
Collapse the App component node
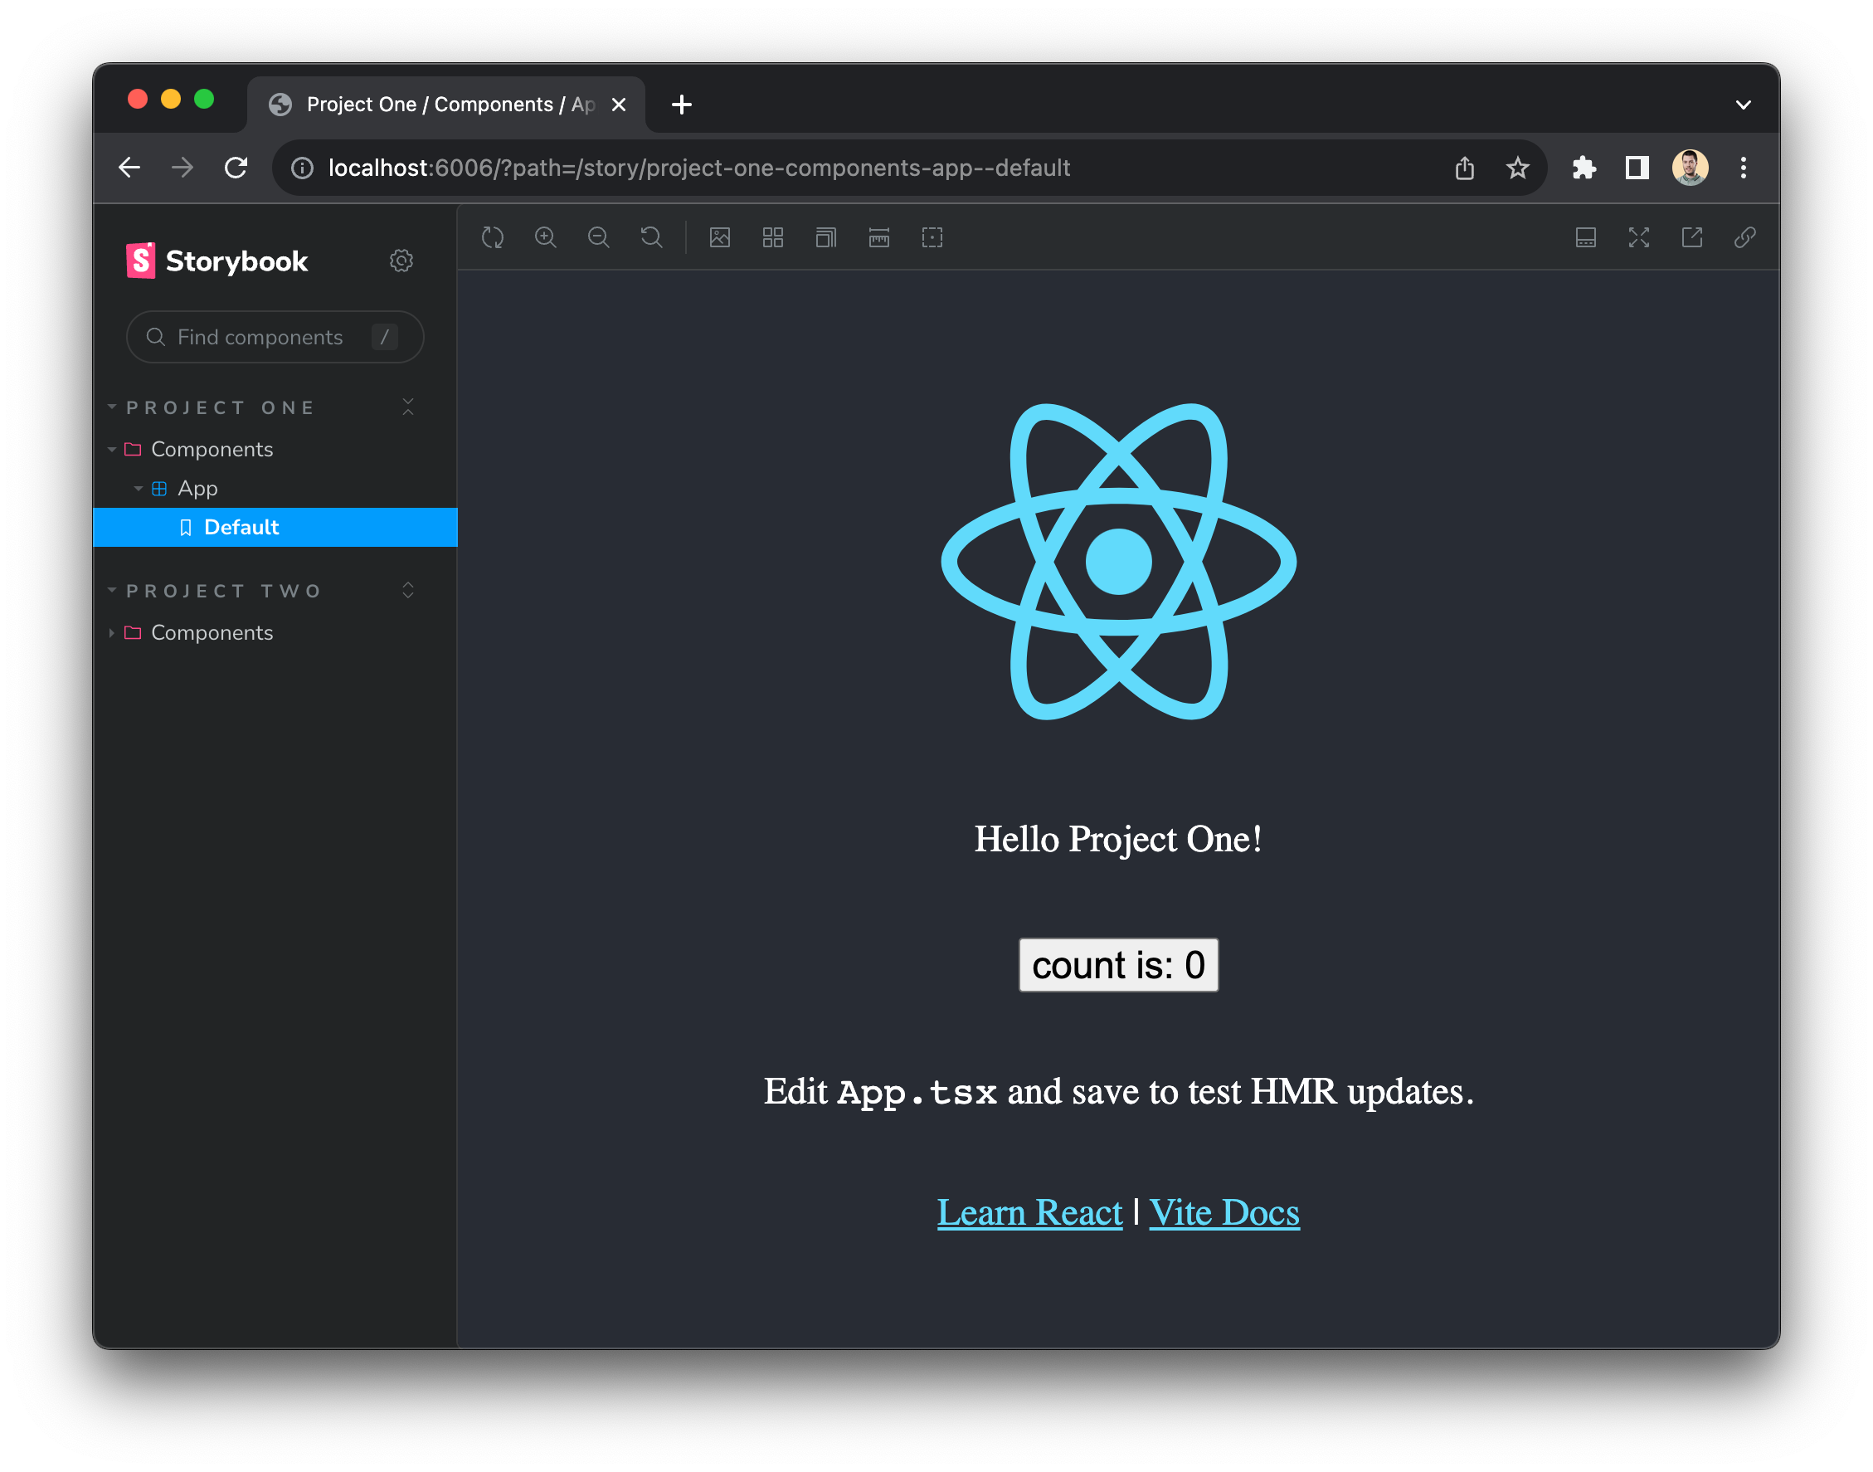(197, 488)
